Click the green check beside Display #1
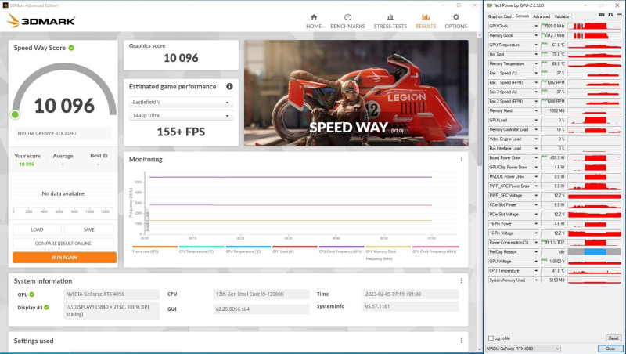The width and height of the screenshot is (626, 354). click(47, 307)
